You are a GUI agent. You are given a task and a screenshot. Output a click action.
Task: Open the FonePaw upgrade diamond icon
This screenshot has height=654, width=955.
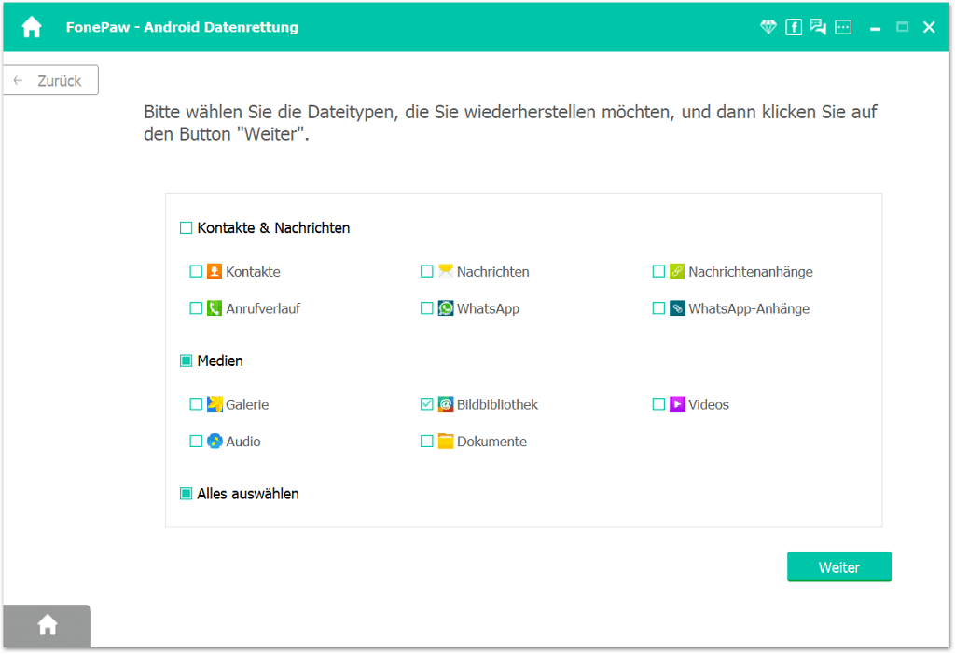(768, 27)
